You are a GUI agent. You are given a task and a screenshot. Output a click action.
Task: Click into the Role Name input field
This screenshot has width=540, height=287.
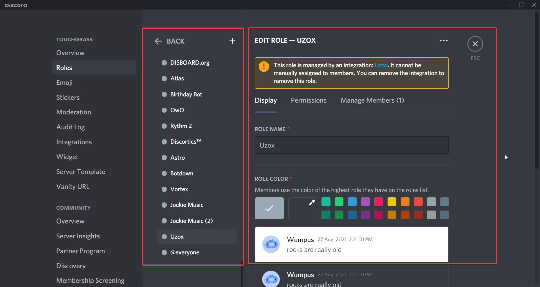click(x=352, y=145)
